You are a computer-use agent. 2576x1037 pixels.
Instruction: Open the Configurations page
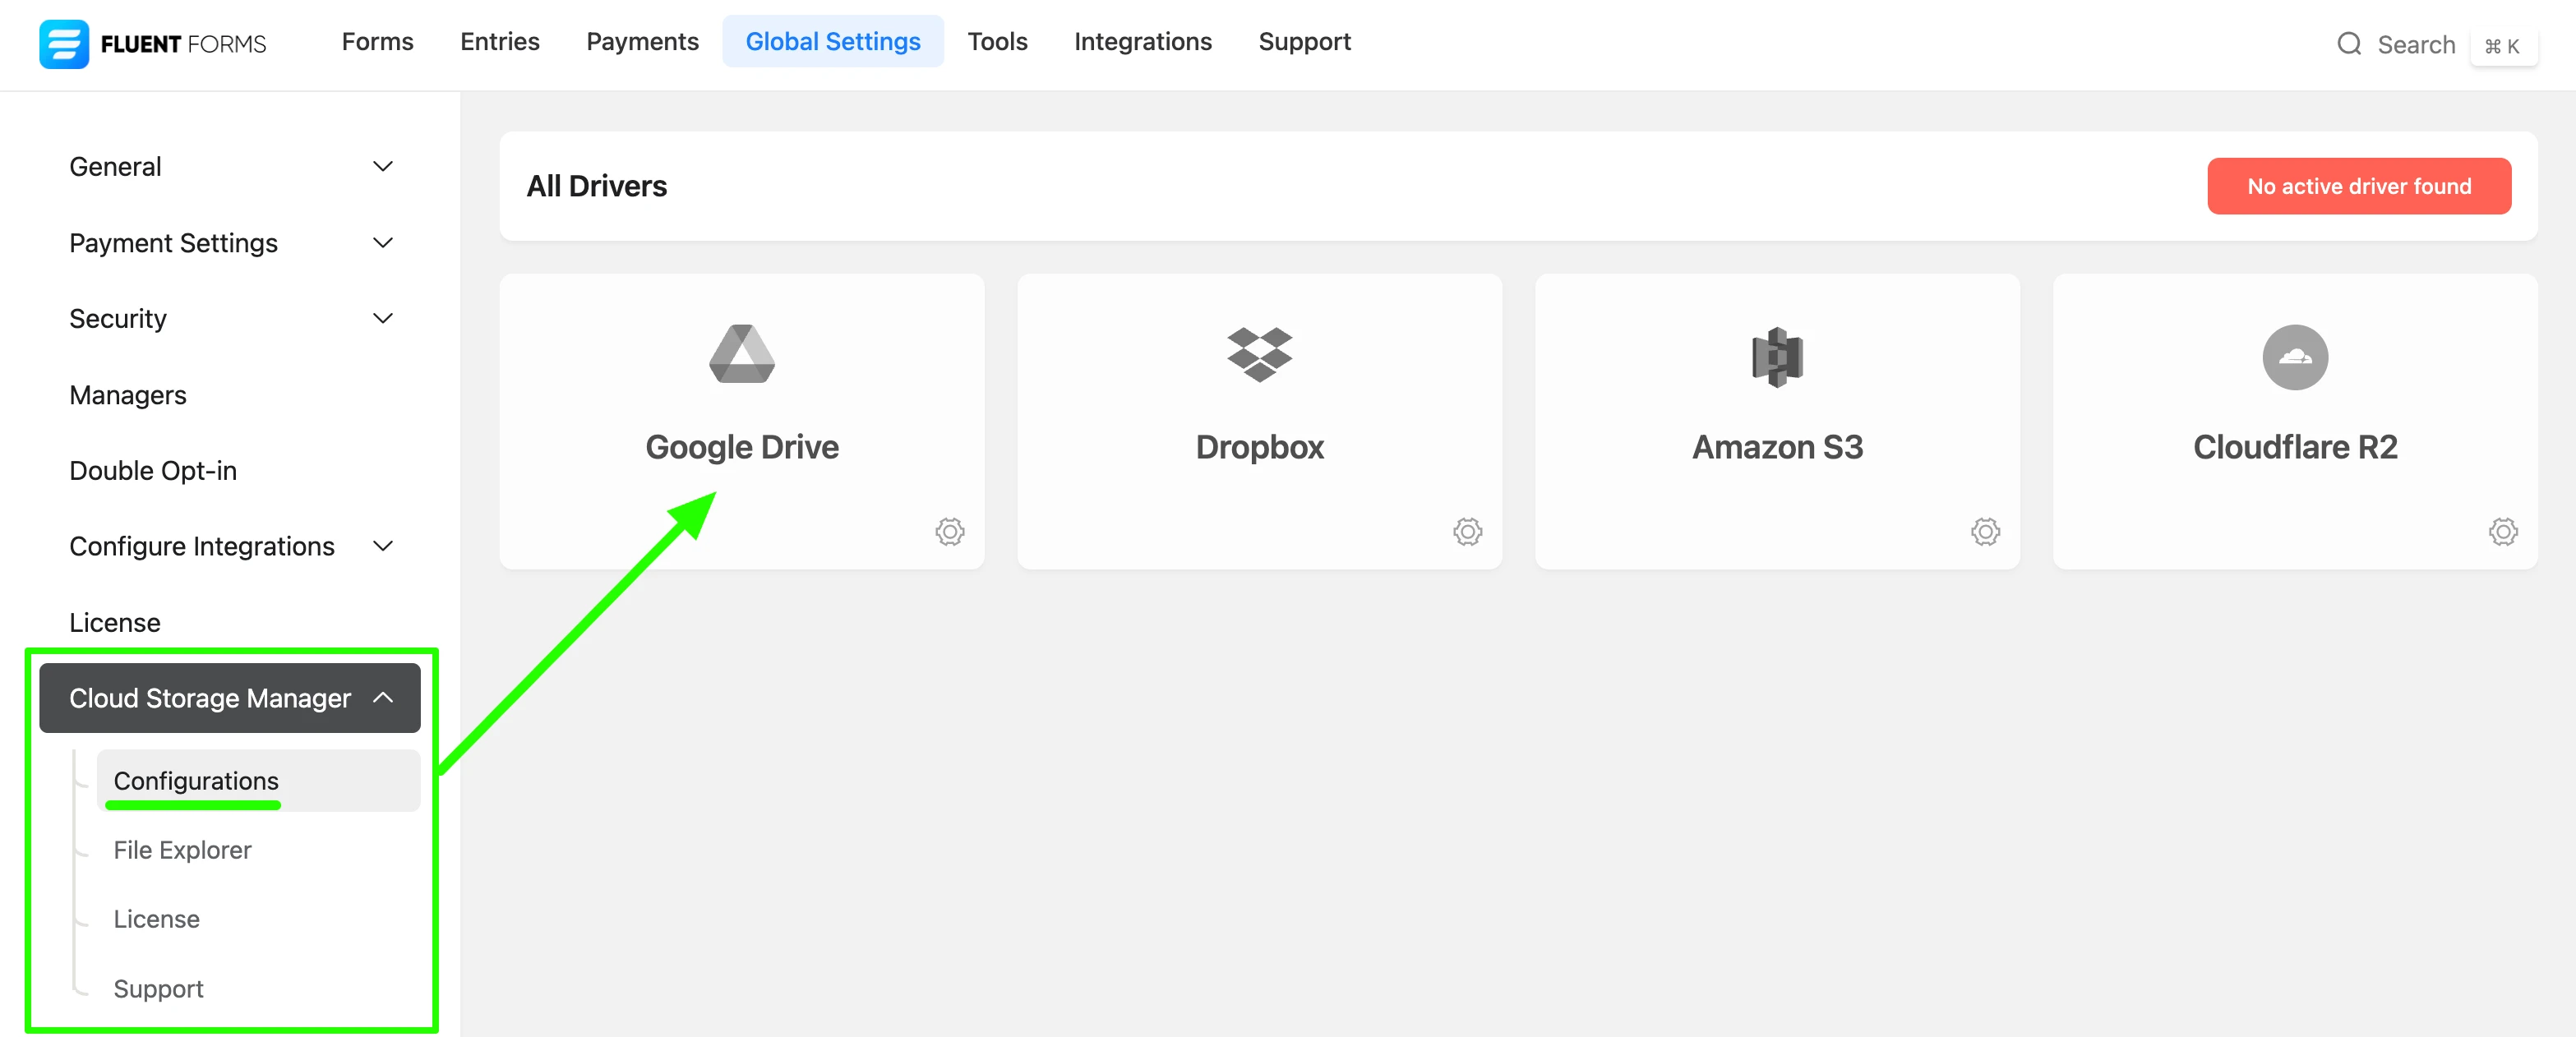pyautogui.click(x=196, y=781)
